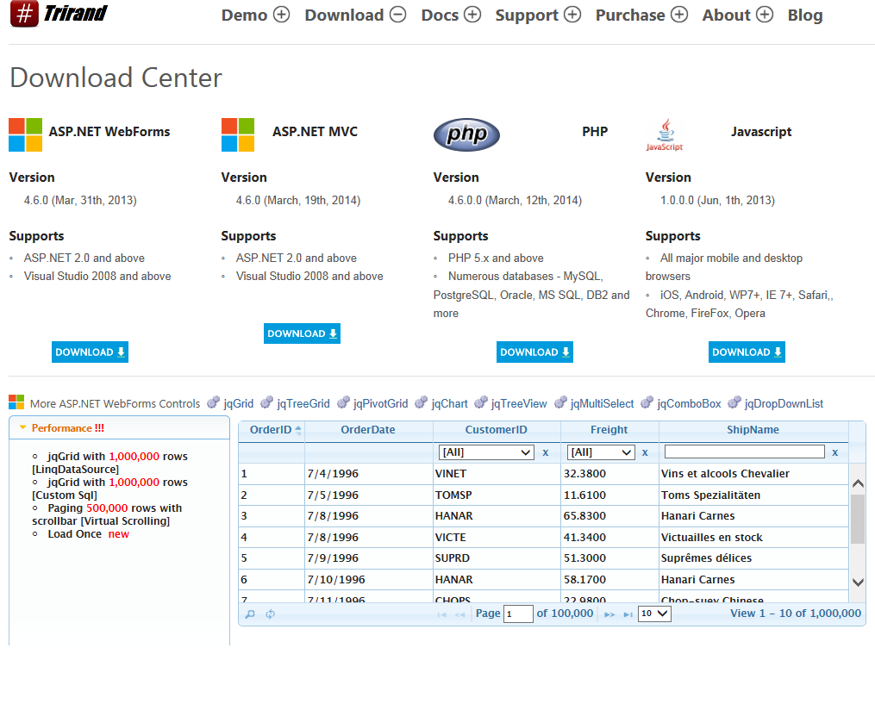875x704 pixels.
Task: Click the page number input field
Action: click(x=518, y=614)
